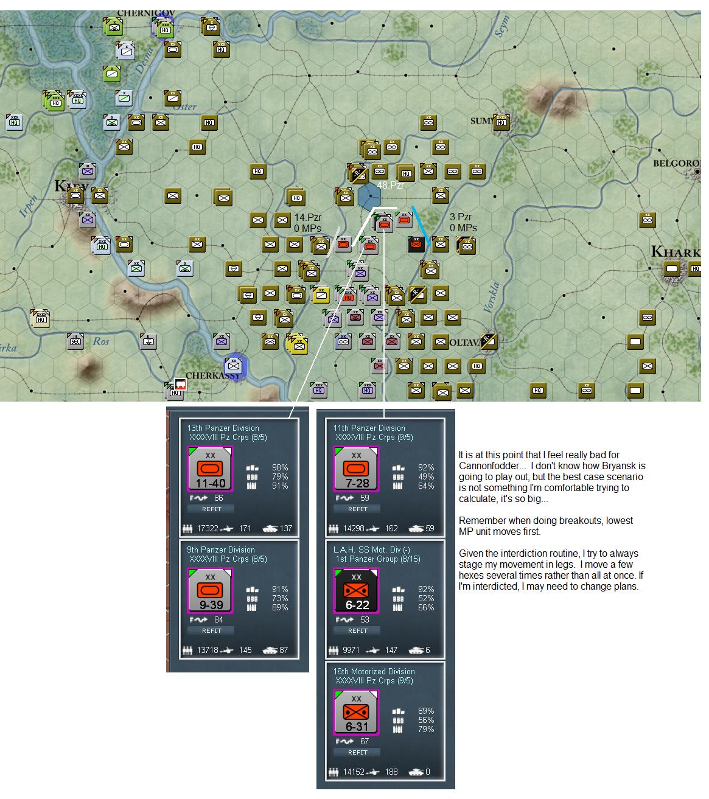Open 11th Panzer Division name header
This screenshot has height=799, width=709.
[x=369, y=428]
